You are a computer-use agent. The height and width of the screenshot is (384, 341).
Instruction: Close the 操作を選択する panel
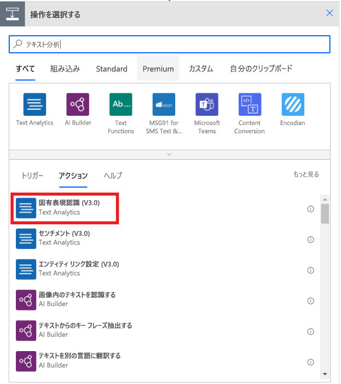[330, 13]
